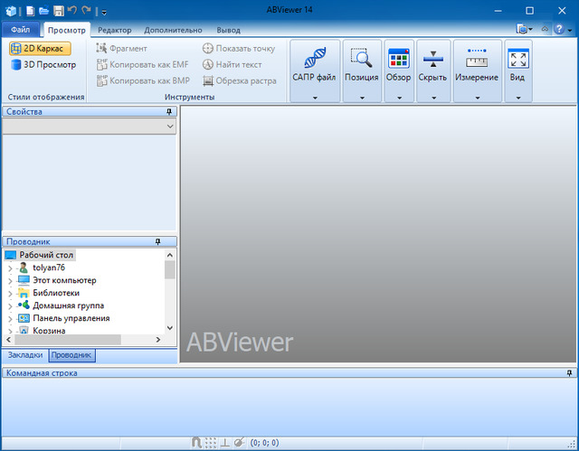
Task: Expand the Библиотеки tree node
Action: click(10, 294)
